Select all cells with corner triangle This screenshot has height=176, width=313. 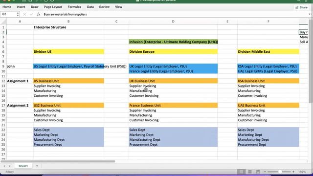[x=3, y=22]
